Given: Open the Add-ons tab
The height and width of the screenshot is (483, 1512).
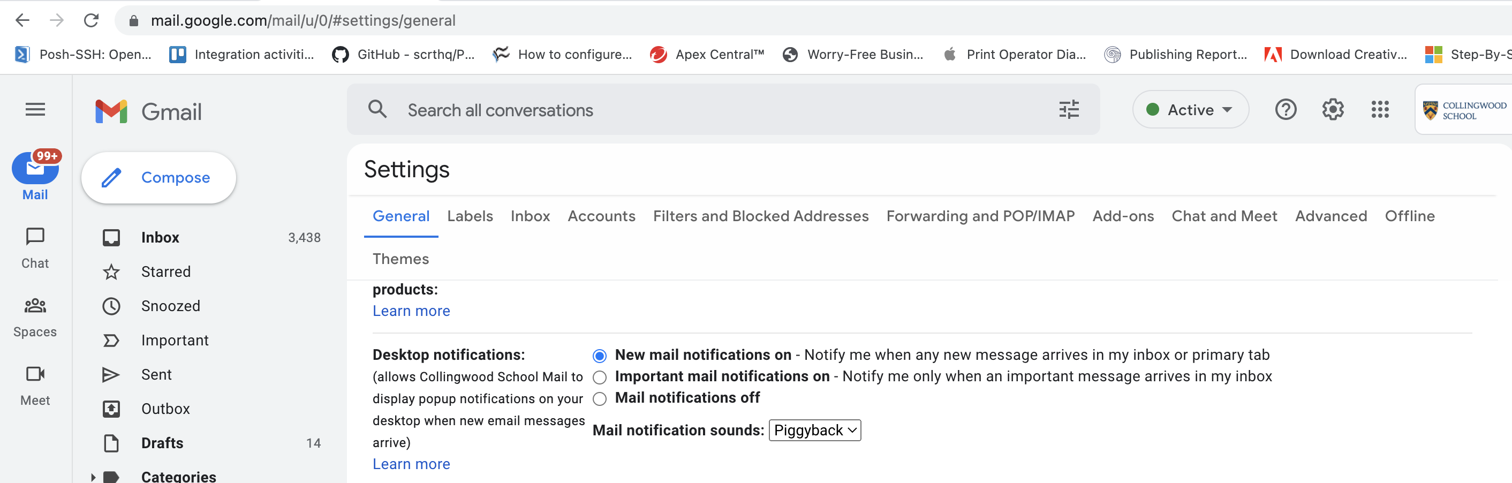Looking at the screenshot, I should click(1123, 216).
